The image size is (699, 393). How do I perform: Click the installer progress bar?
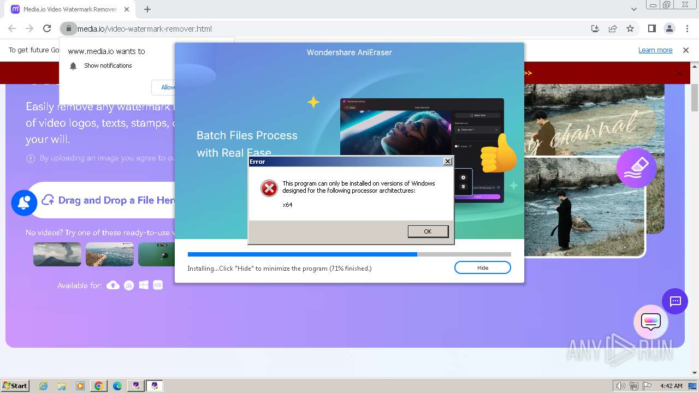coord(349,254)
